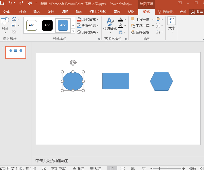204x170 pixels.
Task: Open 选择窗格 selection pane
Action: [x=140, y=32]
